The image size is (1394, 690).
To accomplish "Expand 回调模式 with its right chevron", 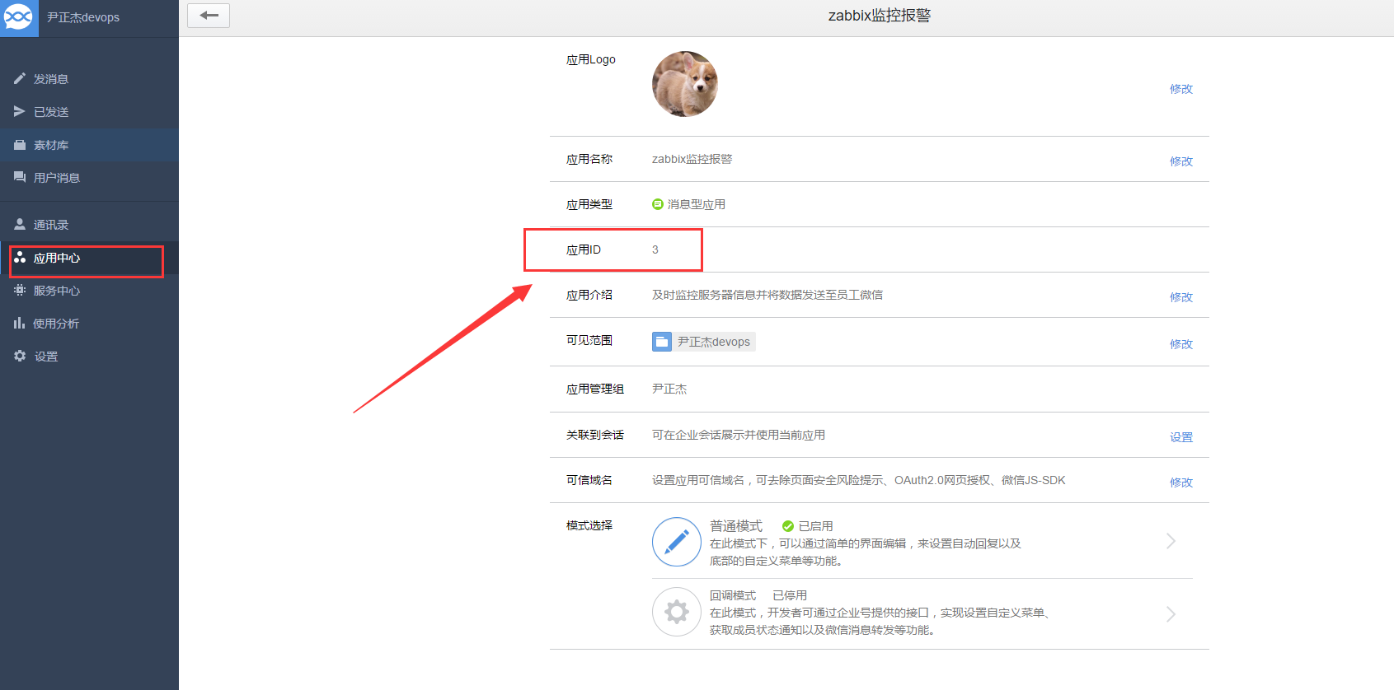I will 1171,614.
